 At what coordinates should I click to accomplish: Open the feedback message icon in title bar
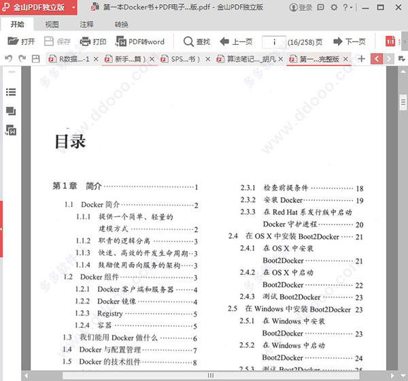pyautogui.click(x=321, y=7)
